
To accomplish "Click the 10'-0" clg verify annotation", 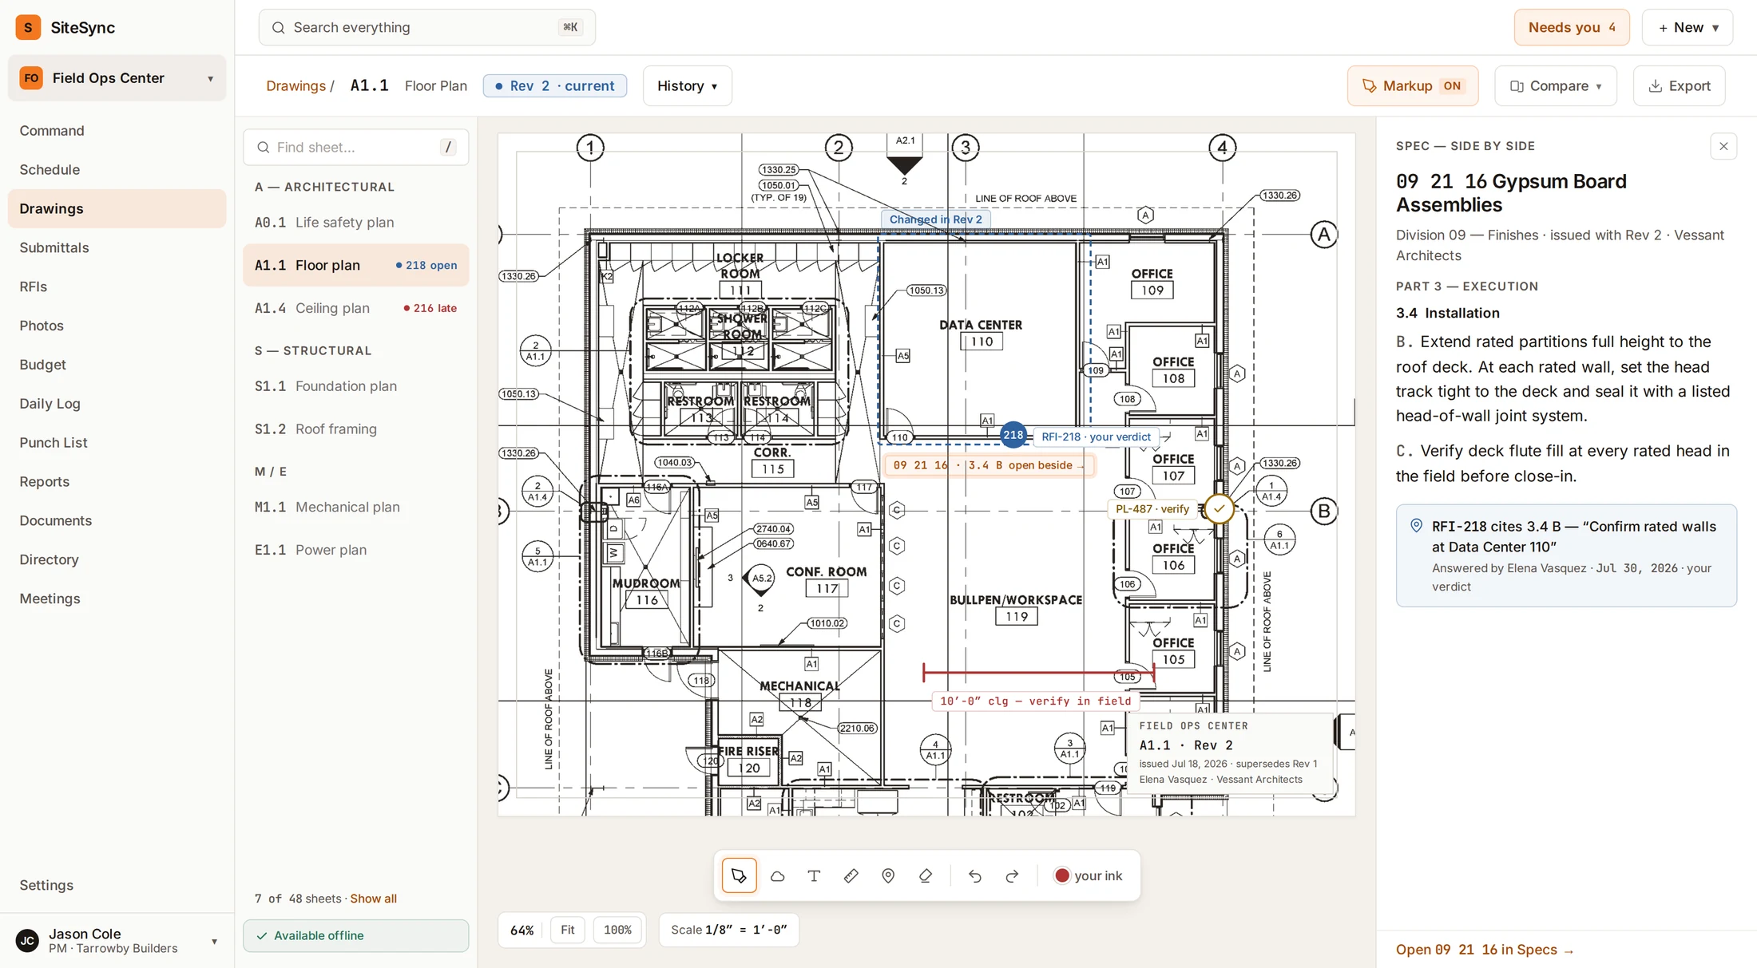I will (1035, 701).
